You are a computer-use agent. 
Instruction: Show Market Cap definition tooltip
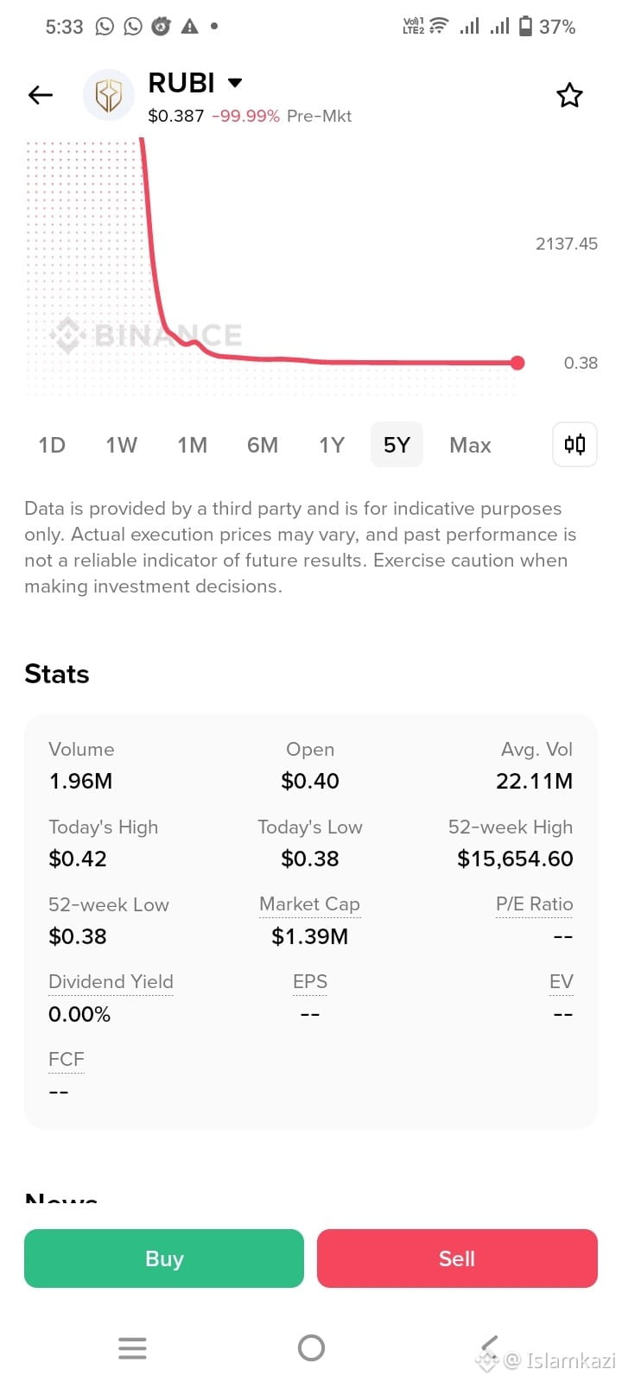tap(309, 904)
